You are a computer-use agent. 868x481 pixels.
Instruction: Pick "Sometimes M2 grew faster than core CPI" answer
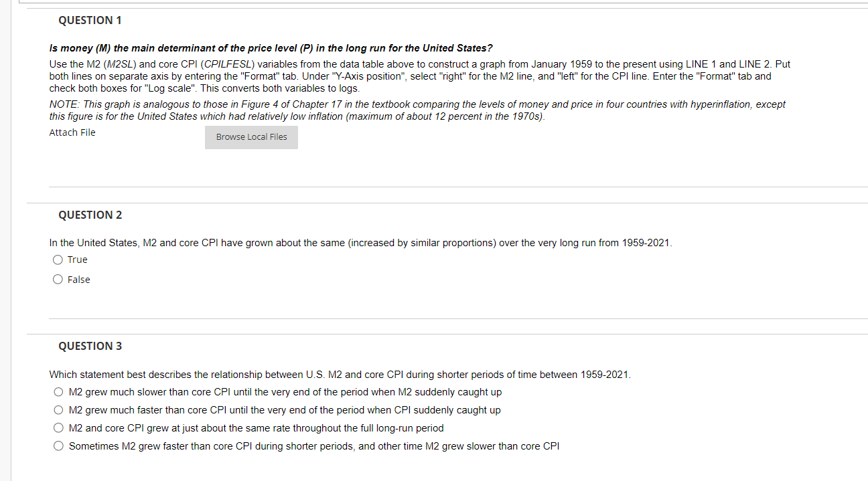[58, 445]
